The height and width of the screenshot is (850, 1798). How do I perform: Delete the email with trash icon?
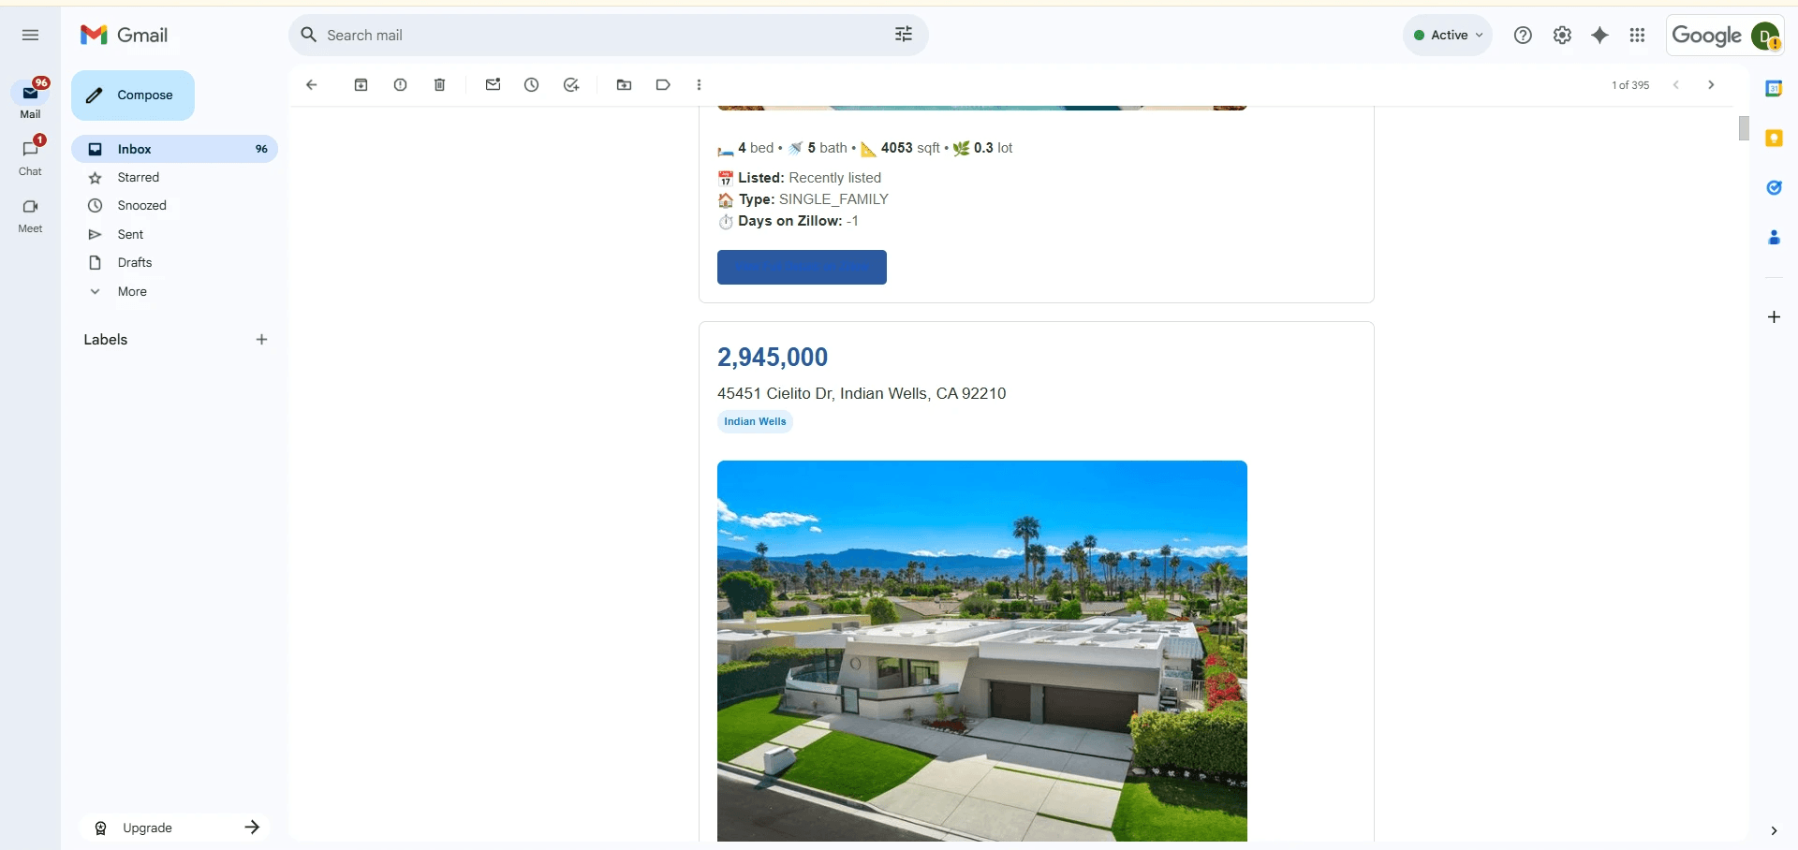click(439, 85)
